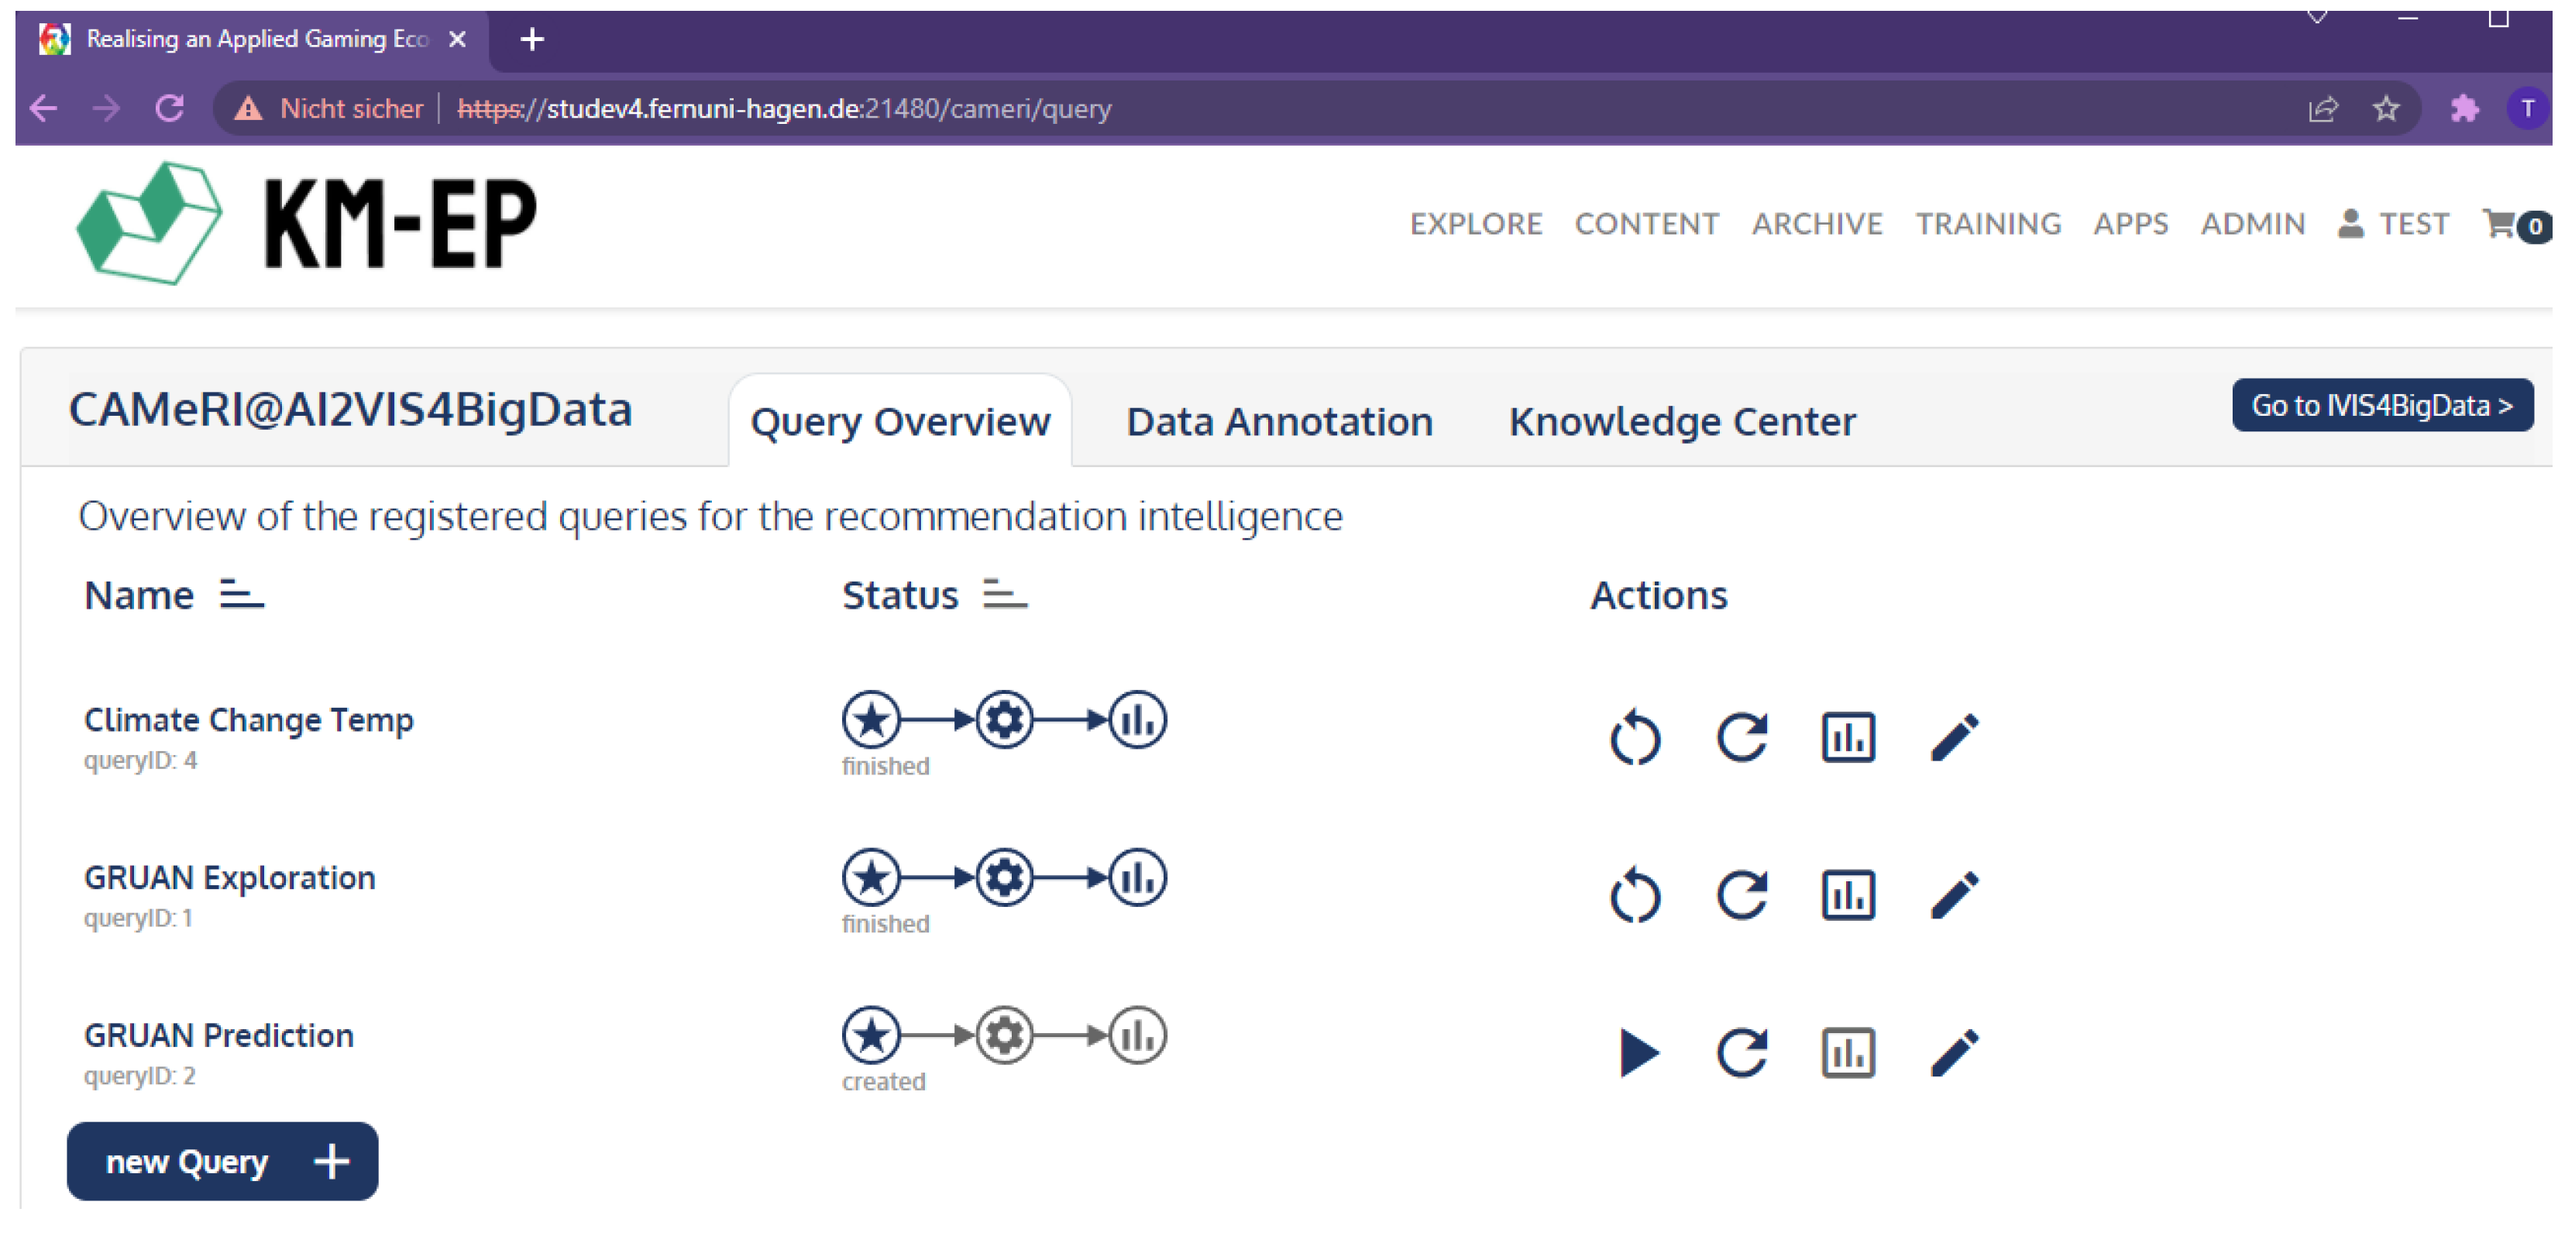The image size is (2565, 1236).
Task: Click refresh icon for GRUAN Prediction
Action: pos(1742,1053)
